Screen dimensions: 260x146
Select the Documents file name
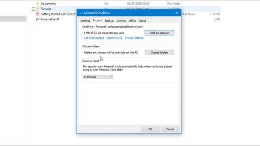(x=48, y=4)
